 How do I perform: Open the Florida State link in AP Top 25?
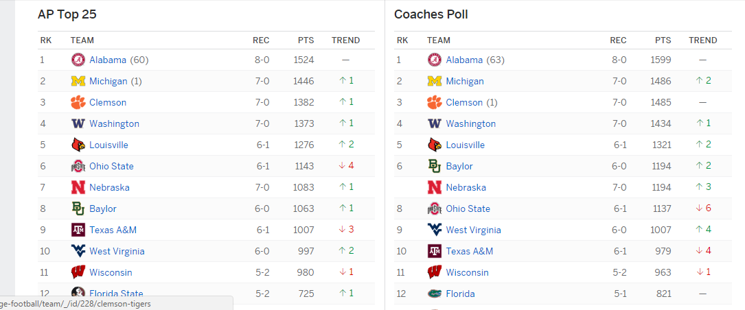(117, 294)
